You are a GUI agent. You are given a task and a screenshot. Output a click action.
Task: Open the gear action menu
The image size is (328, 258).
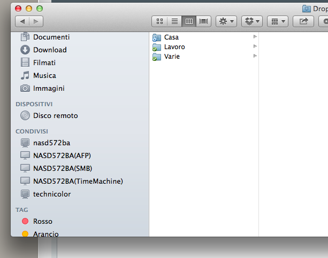tap(225, 21)
